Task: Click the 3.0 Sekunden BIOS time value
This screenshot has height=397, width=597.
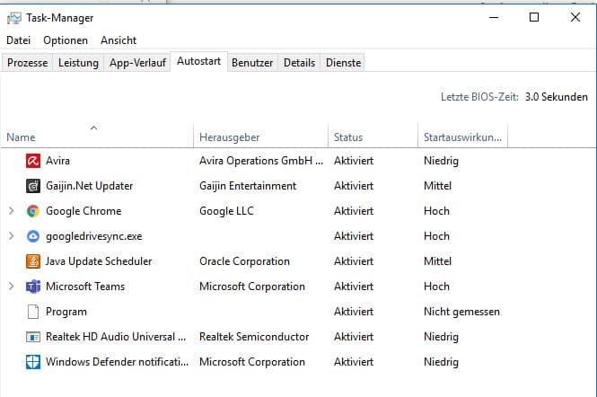Action: pos(557,97)
